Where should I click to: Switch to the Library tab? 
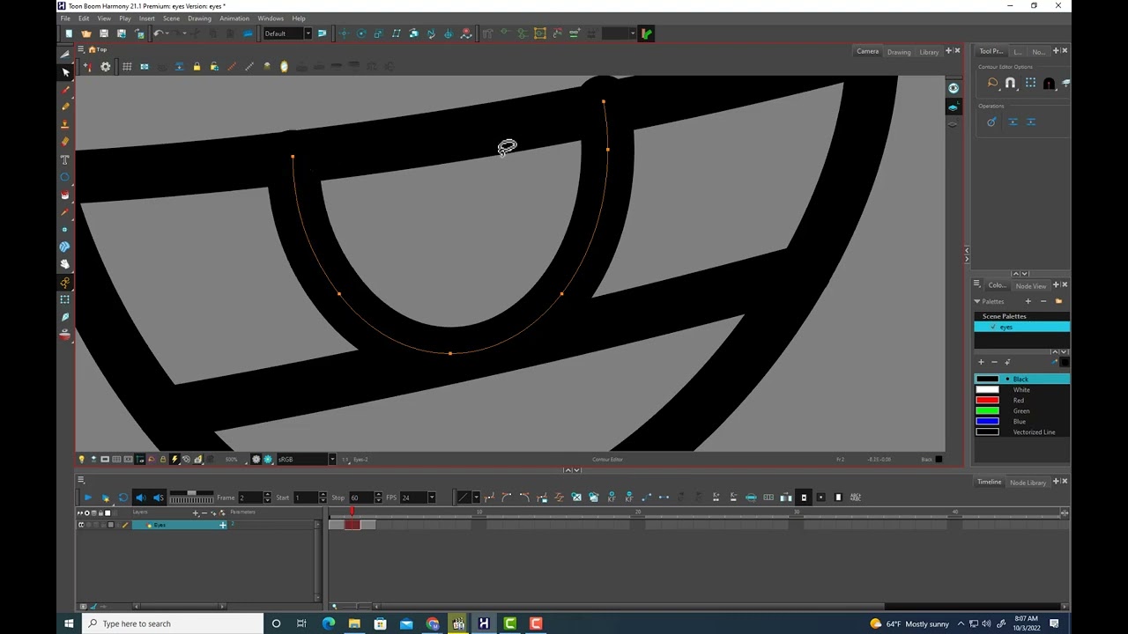pyautogui.click(x=929, y=52)
